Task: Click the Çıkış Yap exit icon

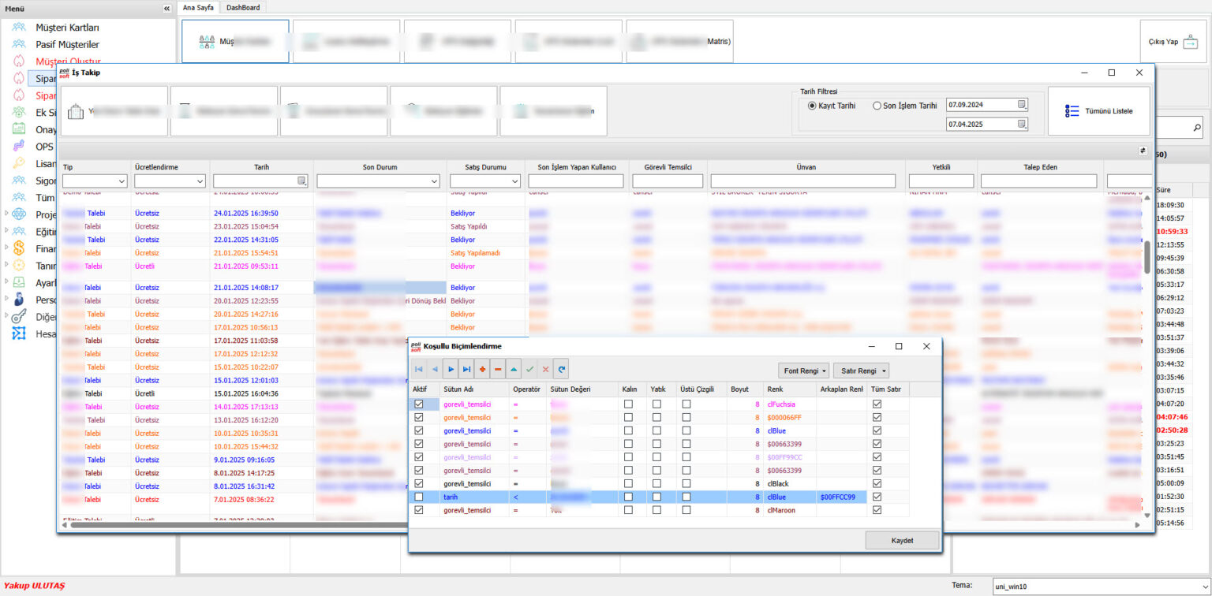Action: coord(1190,42)
